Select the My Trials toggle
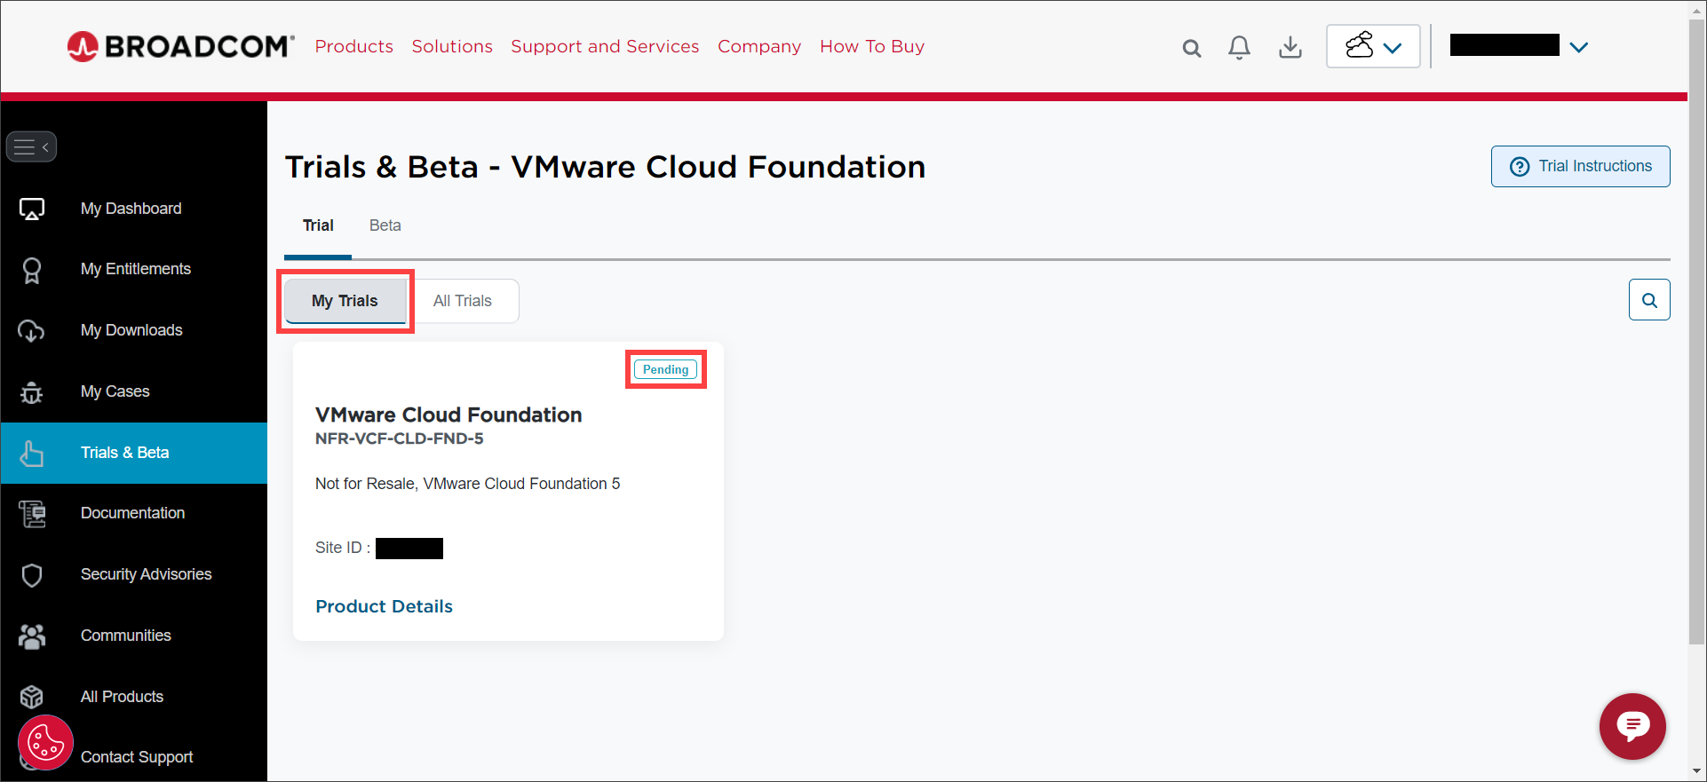The height and width of the screenshot is (782, 1707). (345, 301)
